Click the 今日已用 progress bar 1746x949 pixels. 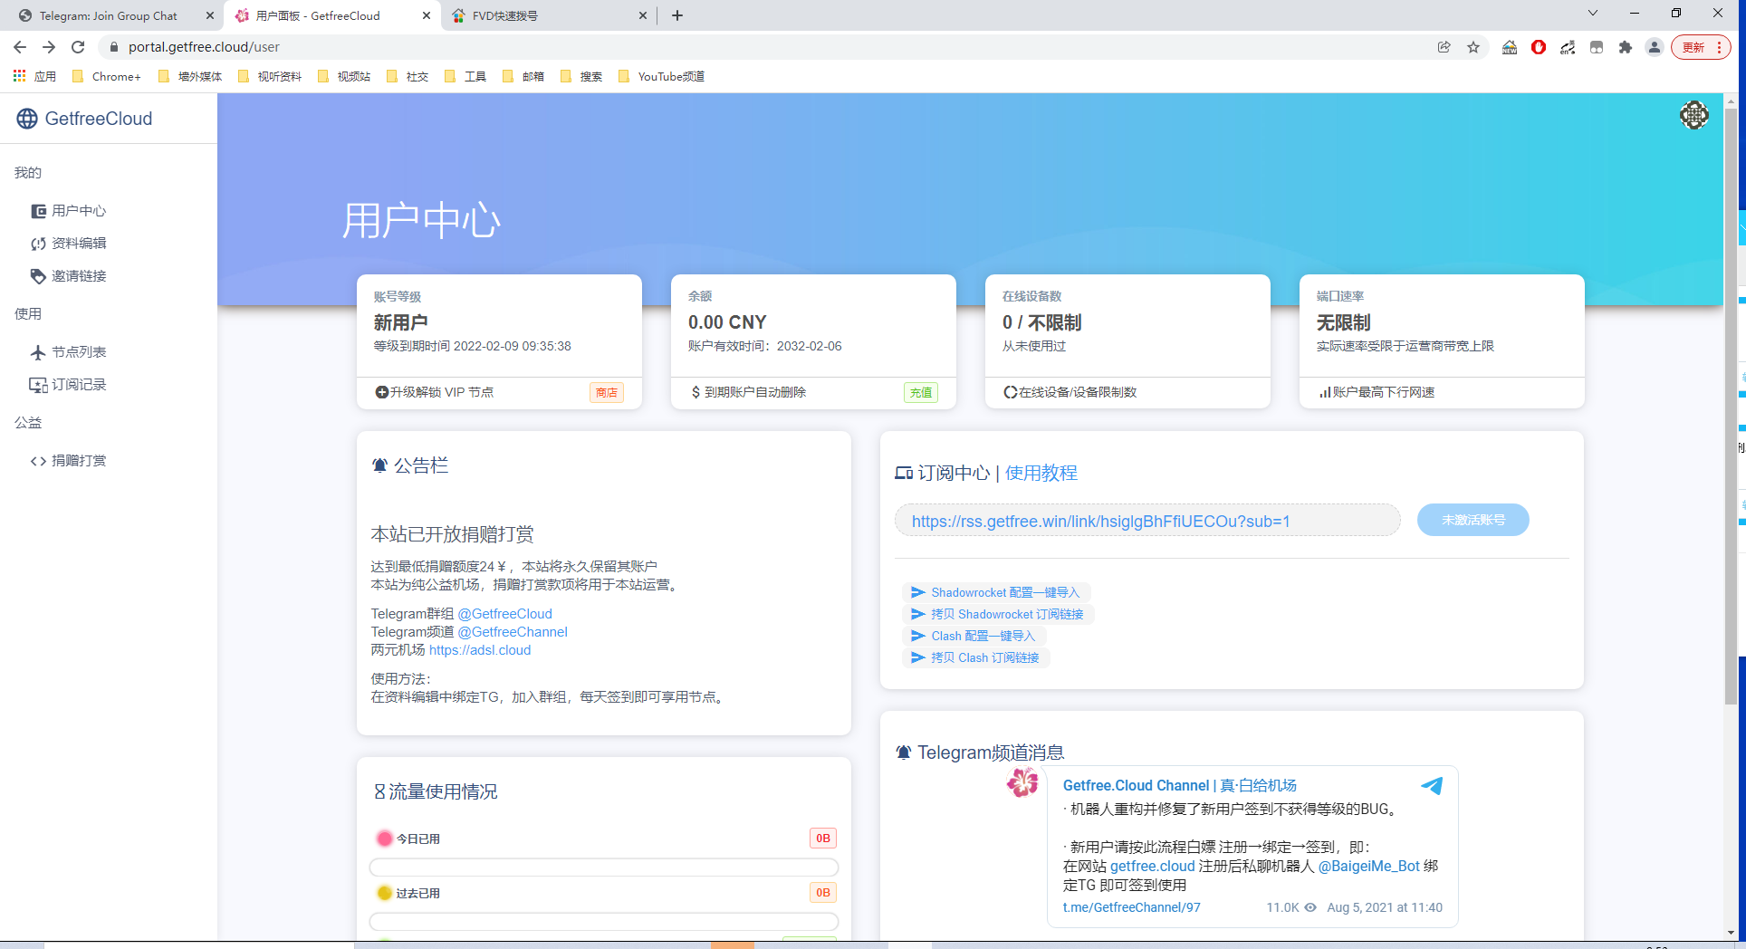pos(604,868)
